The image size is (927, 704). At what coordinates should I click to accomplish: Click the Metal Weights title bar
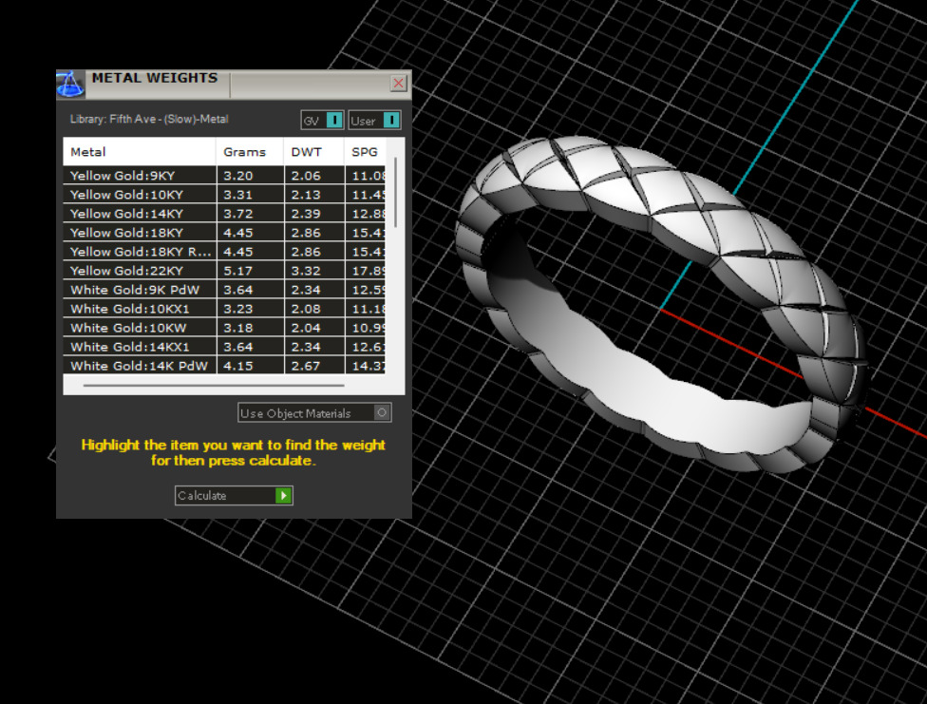(x=234, y=84)
